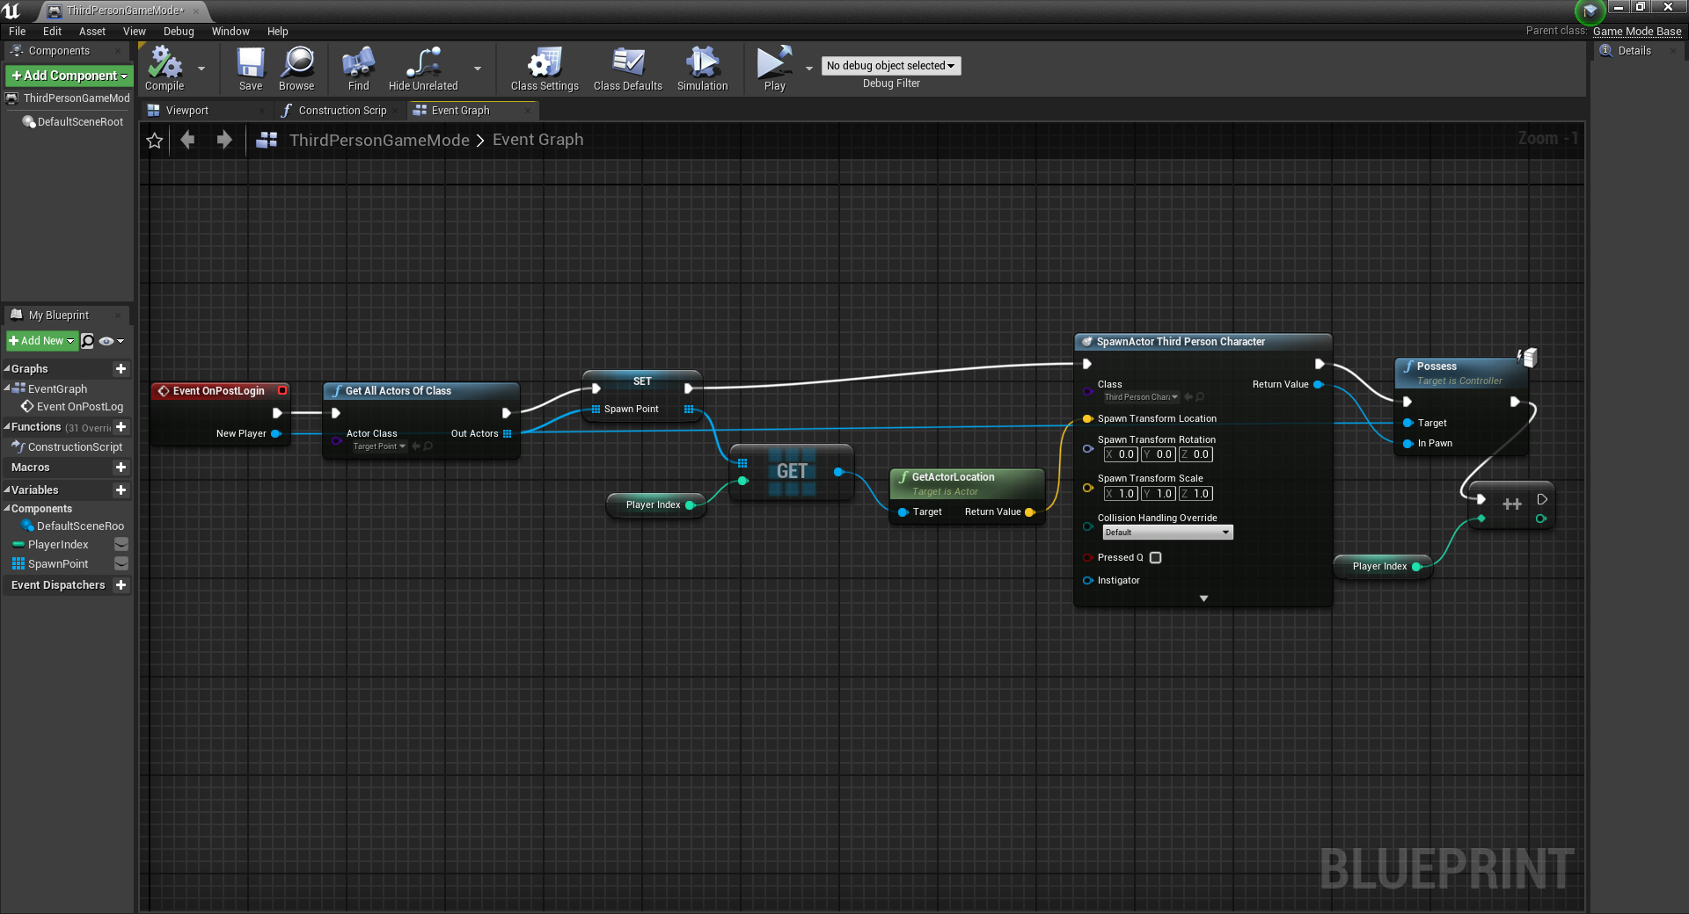Click the Event OnPostLogin delegate pin

(x=282, y=391)
